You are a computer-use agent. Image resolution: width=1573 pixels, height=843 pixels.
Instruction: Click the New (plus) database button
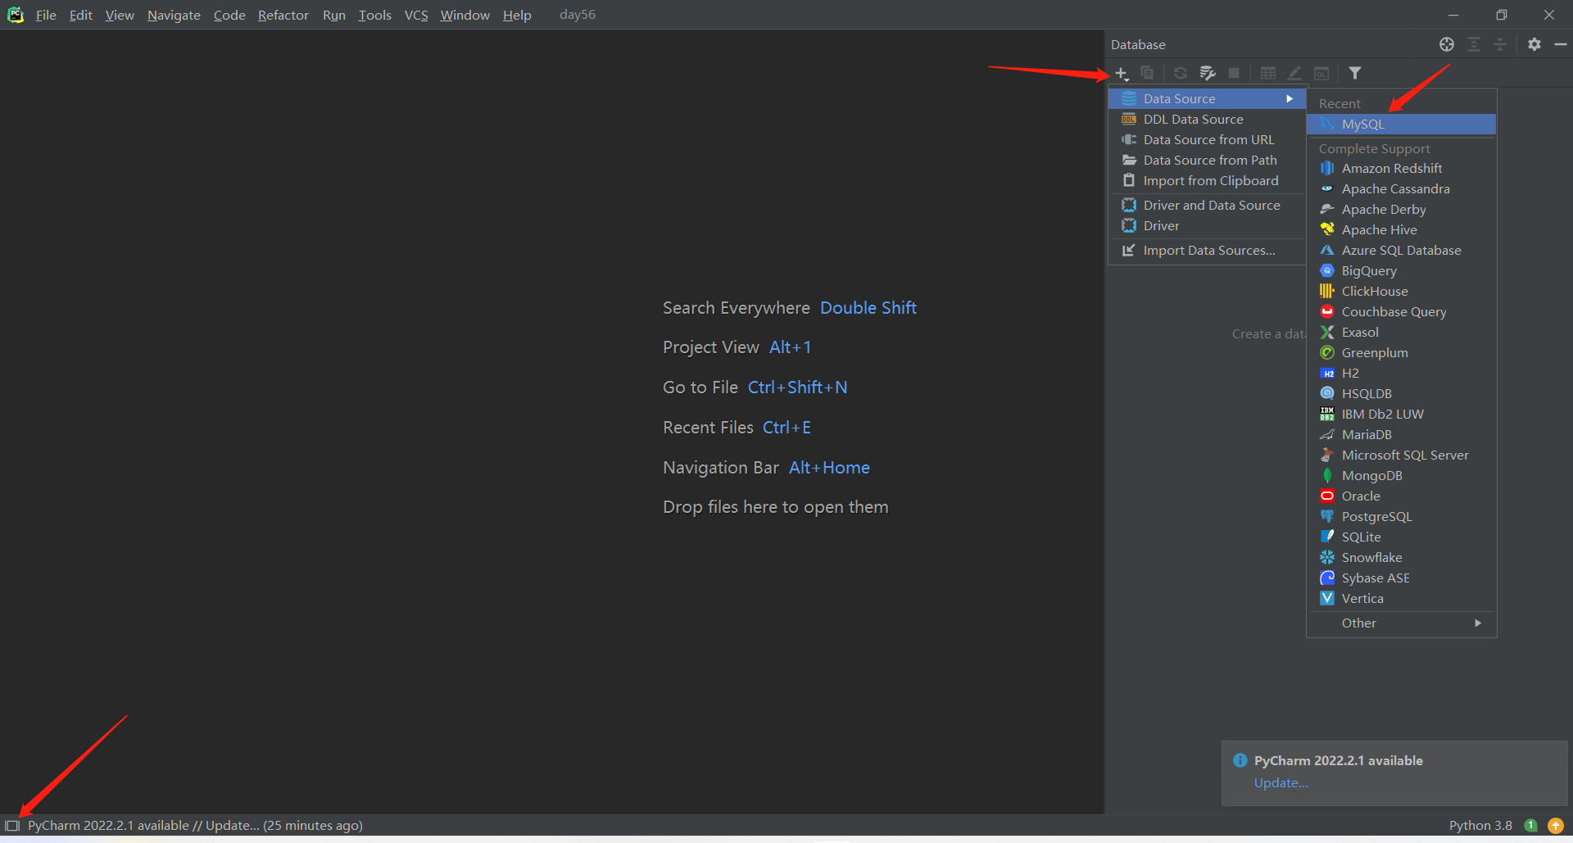click(1122, 74)
